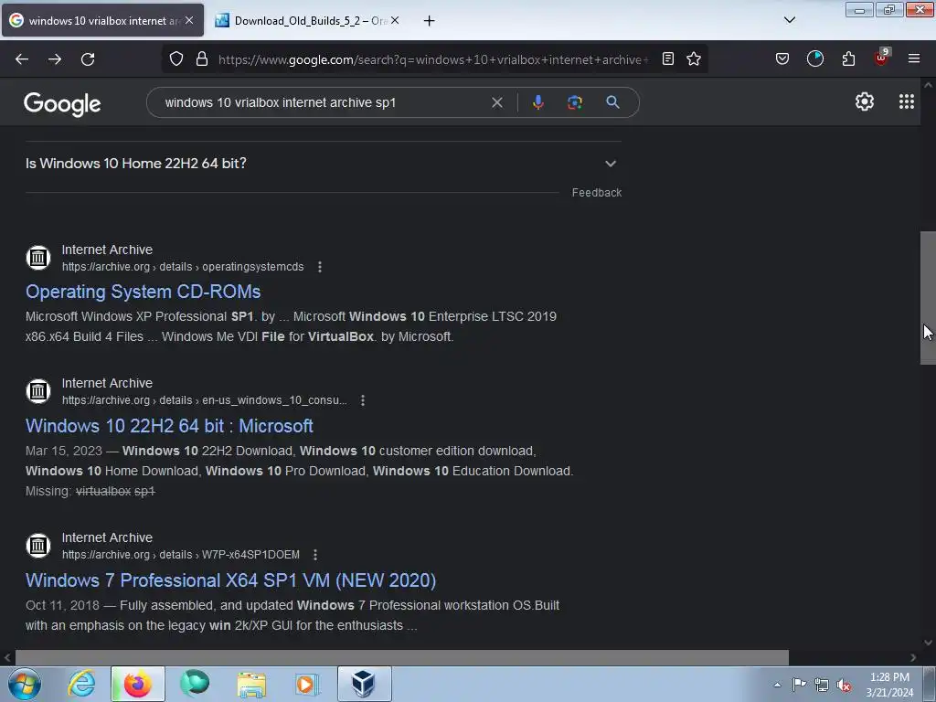
Task: Submit search with the magnifier icon
Action: 612,102
